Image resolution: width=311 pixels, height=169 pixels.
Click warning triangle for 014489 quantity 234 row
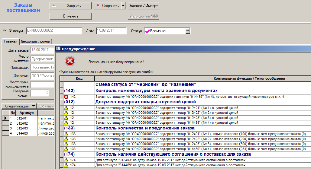[66, 149]
